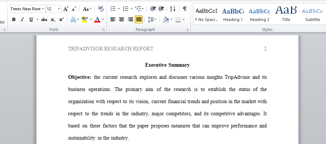Click the Multilevel List icon
Image resolution: width=326 pixels, height=144 pixels.
(x=138, y=9)
